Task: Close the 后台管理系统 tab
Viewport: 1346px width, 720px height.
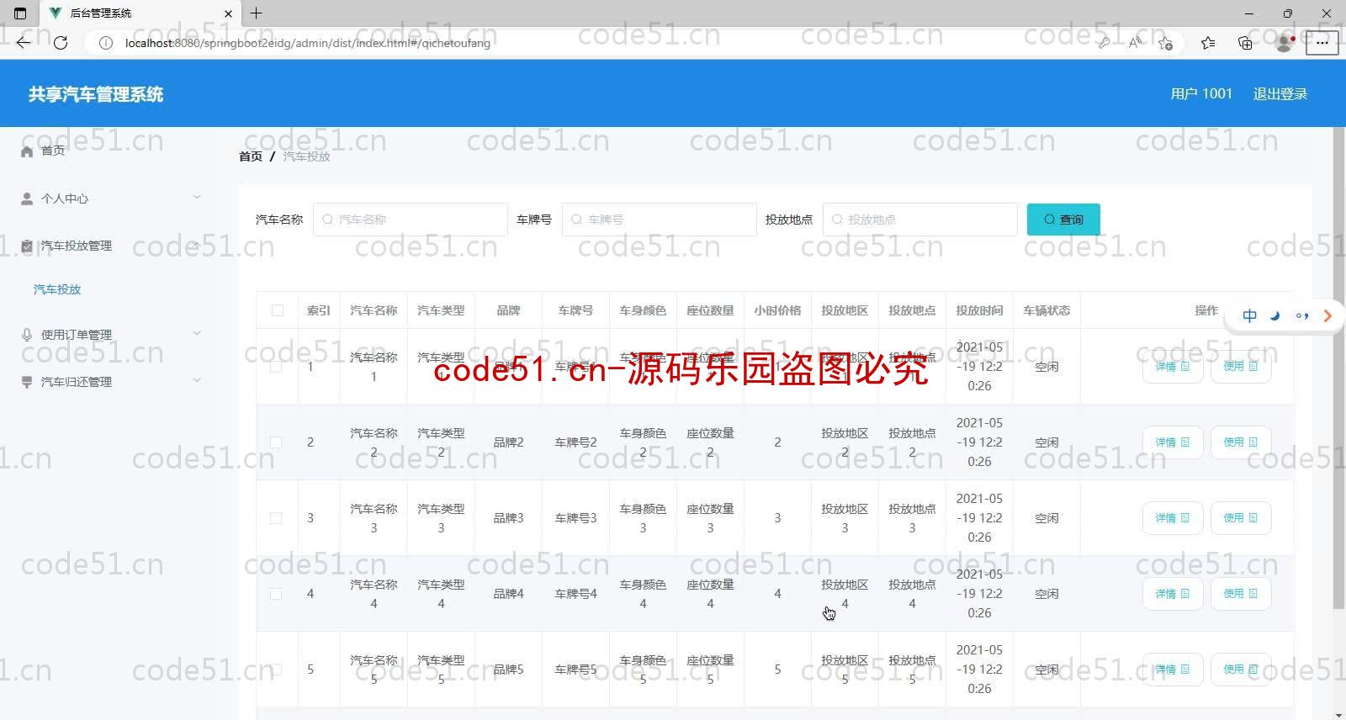Action: [228, 13]
